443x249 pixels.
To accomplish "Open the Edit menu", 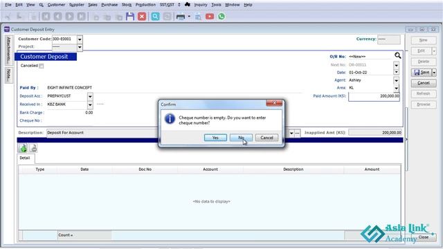I will (x=19, y=5).
